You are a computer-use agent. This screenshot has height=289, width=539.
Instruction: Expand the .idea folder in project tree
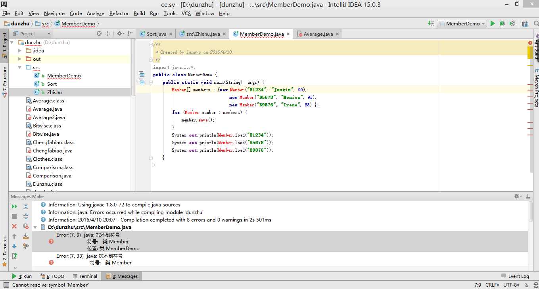click(x=20, y=51)
